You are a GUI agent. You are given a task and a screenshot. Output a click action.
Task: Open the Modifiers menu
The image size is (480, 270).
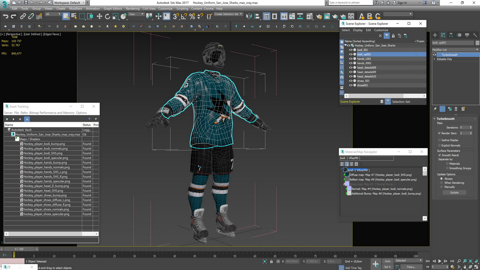75,8
